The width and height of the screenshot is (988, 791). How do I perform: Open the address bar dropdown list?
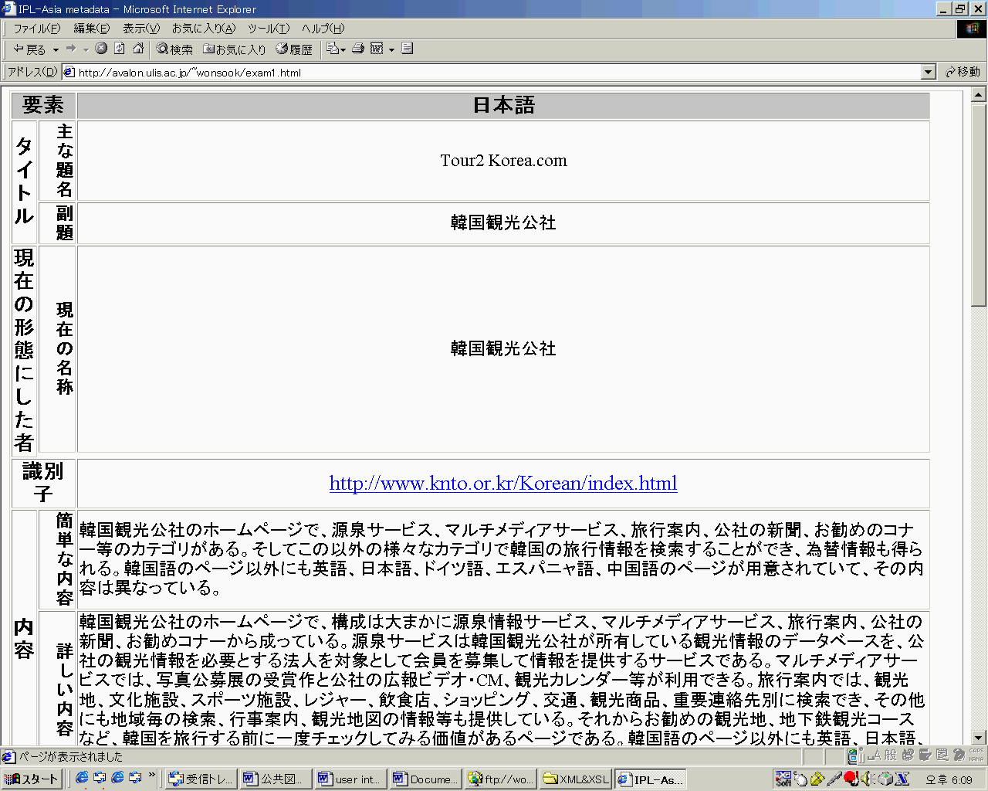click(929, 72)
